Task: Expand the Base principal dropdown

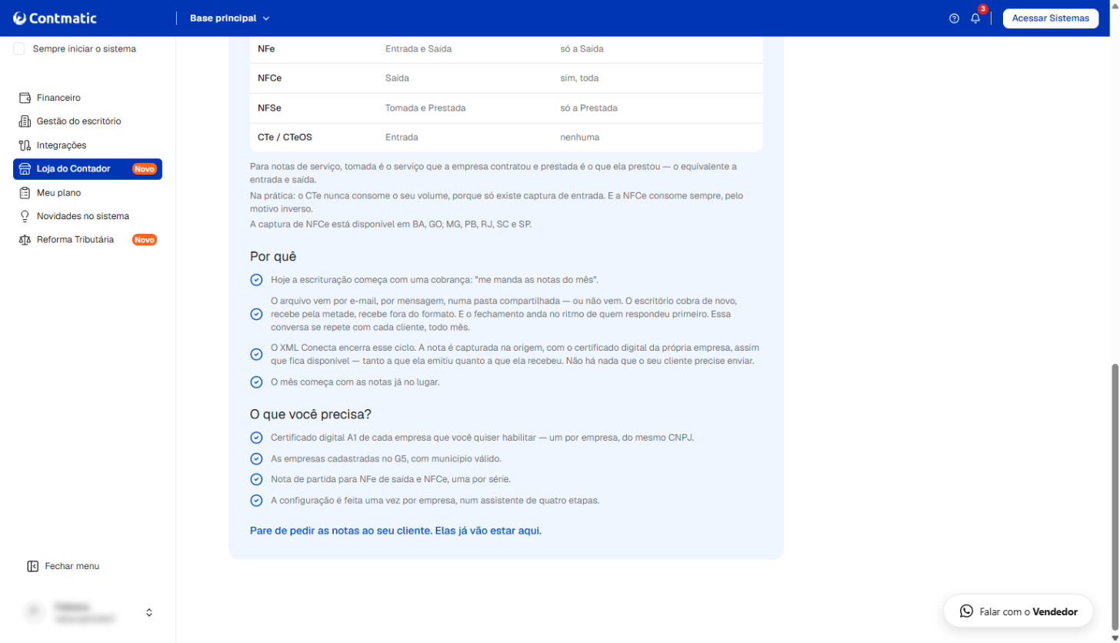Action: click(x=230, y=18)
